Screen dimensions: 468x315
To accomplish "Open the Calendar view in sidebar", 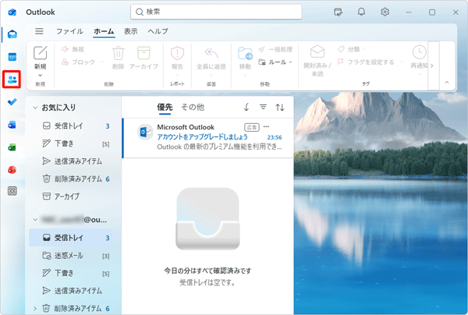I will click(12, 57).
